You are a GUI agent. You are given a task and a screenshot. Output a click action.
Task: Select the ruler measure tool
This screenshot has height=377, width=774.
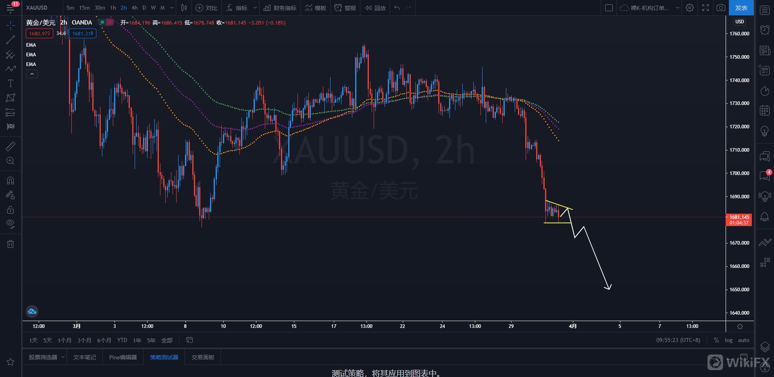point(10,146)
